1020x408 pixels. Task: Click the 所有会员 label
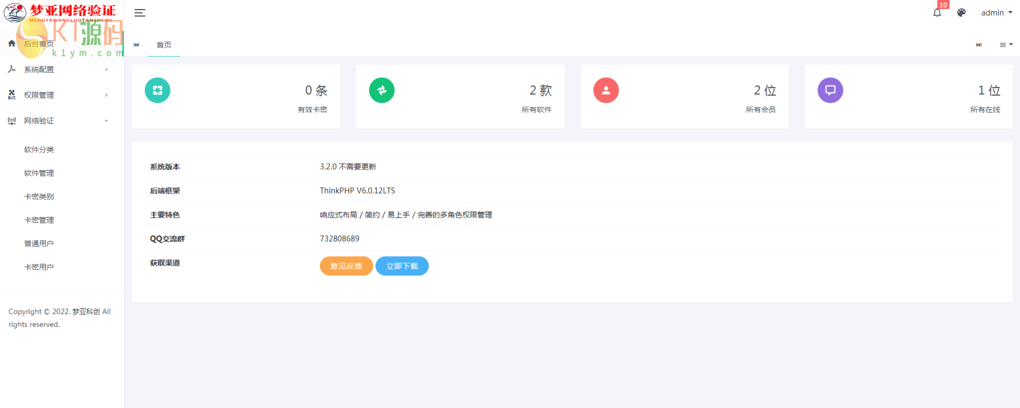(x=761, y=110)
